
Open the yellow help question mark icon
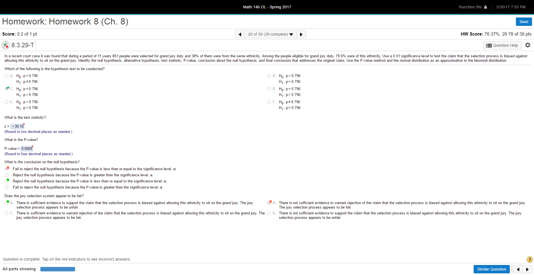[530, 259]
